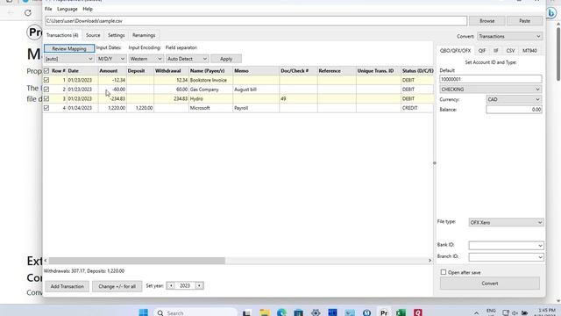
Task: Click the blue circular M taskbar icon
Action: [366, 312]
